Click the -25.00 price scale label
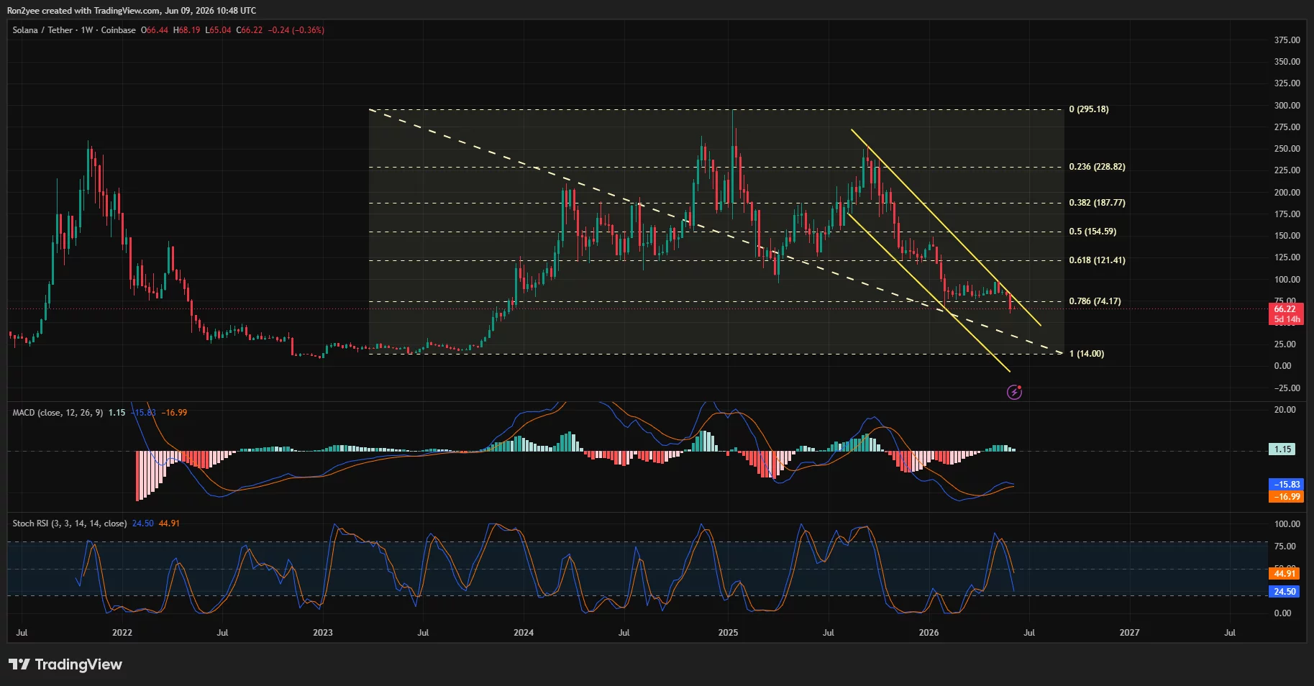Viewport: 1314px width, 686px height. (x=1287, y=388)
